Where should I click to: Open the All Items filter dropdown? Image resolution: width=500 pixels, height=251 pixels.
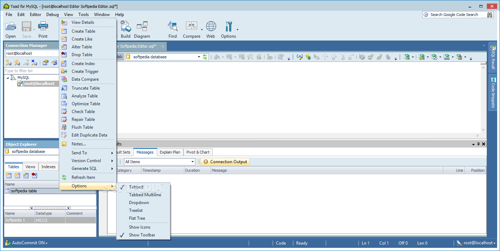[x=193, y=162]
